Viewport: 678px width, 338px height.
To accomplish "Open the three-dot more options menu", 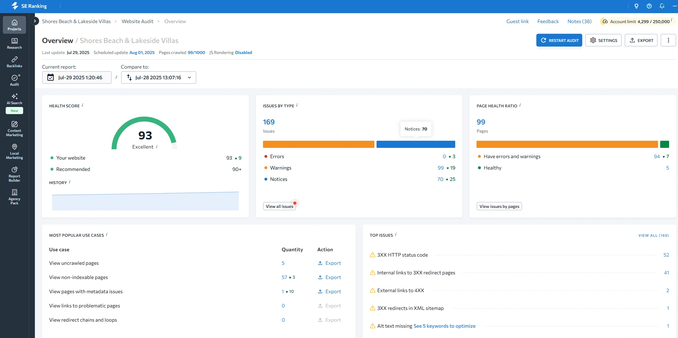I will [668, 41].
